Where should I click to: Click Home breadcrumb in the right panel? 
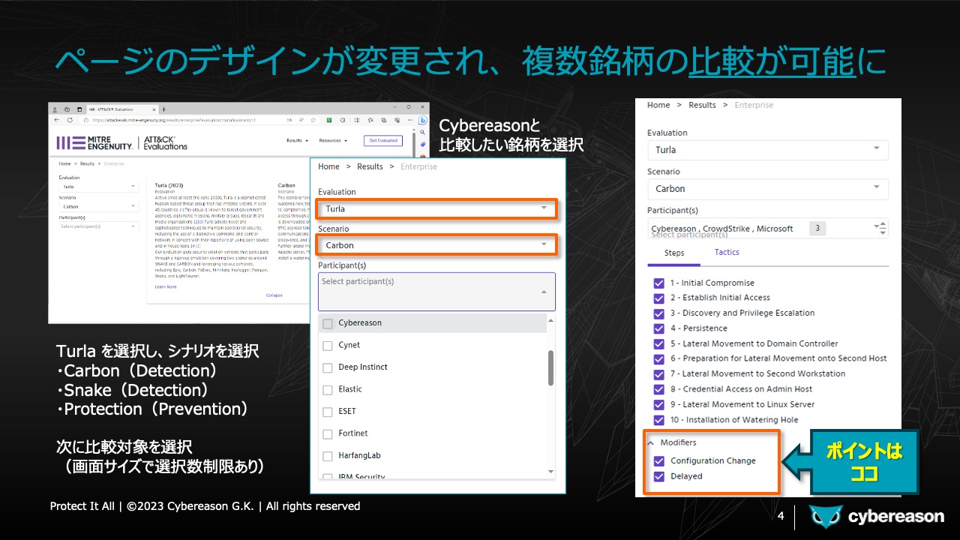tap(658, 105)
